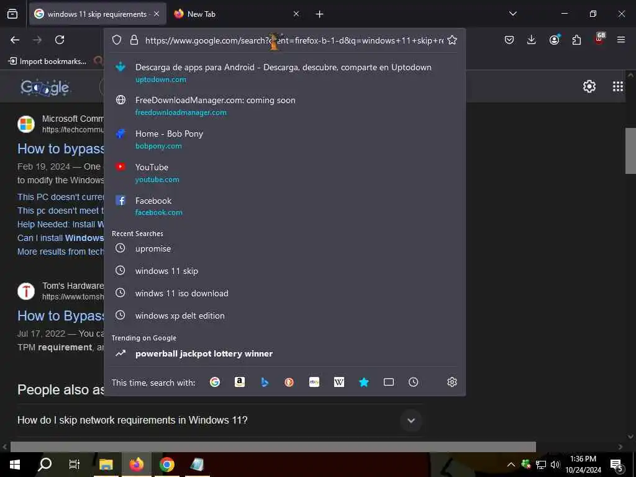Select YouTube suggestion
The width and height of the screenshot is (636, 477).
pyautogui.click(x=284, y=173)
